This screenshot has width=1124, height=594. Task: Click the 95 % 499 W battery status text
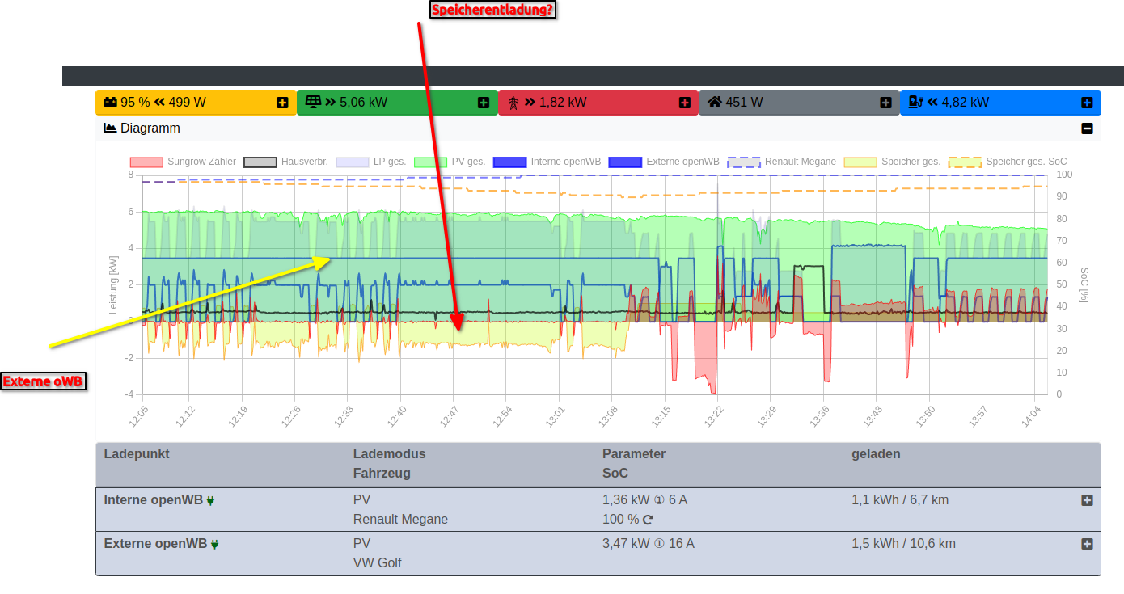(x=163, y=103)
